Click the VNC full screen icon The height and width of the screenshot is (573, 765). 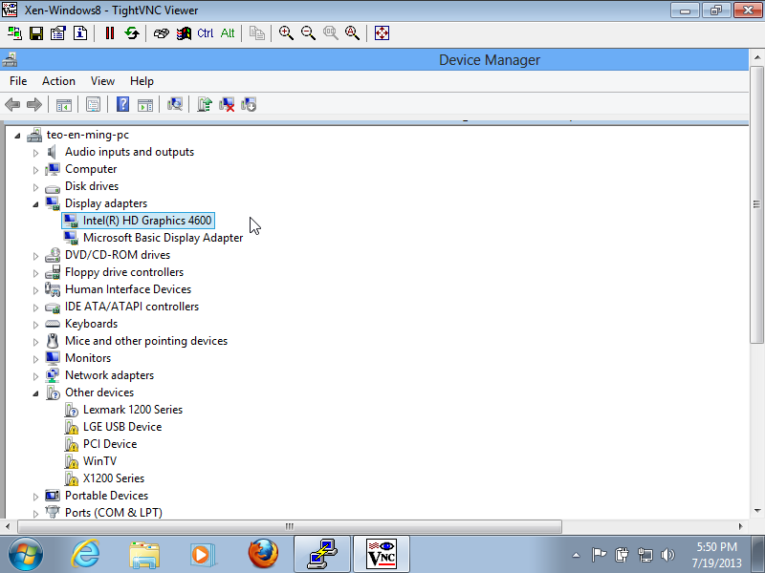click(x=382, y=32)
